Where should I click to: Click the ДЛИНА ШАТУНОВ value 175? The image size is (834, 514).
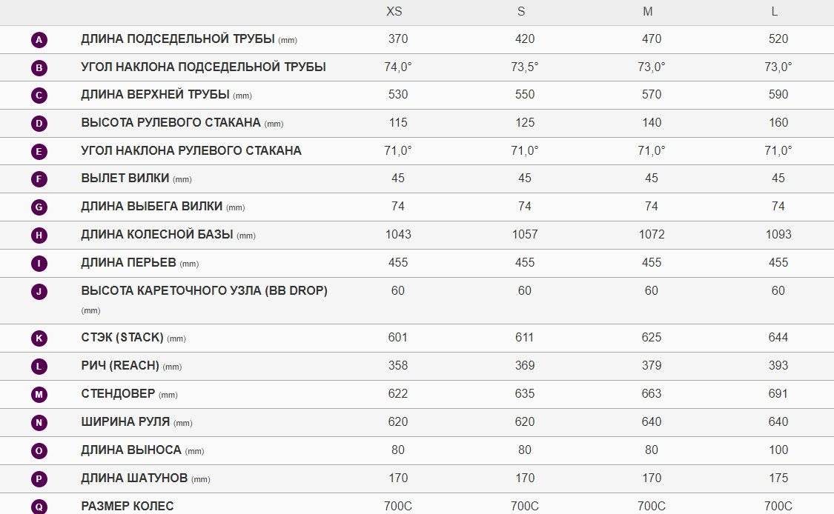tap(778, 478)
